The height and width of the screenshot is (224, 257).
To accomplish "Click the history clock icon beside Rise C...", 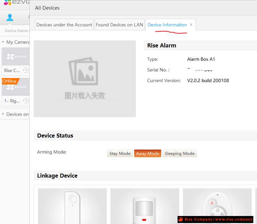I will click(x=26, y=70).
